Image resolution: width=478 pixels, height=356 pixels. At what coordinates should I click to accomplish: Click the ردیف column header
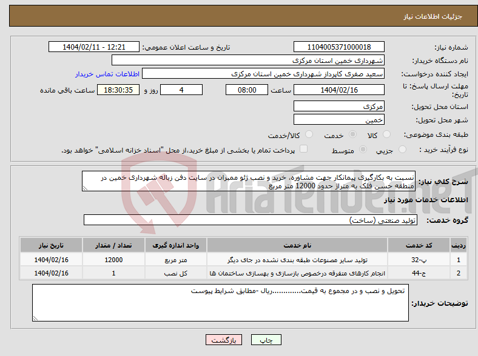[x=459, y=245]
